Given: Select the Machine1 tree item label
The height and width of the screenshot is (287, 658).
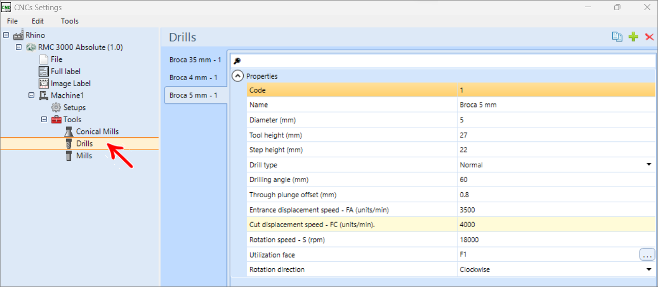Looking at the screenshot, I should [67, 95].
